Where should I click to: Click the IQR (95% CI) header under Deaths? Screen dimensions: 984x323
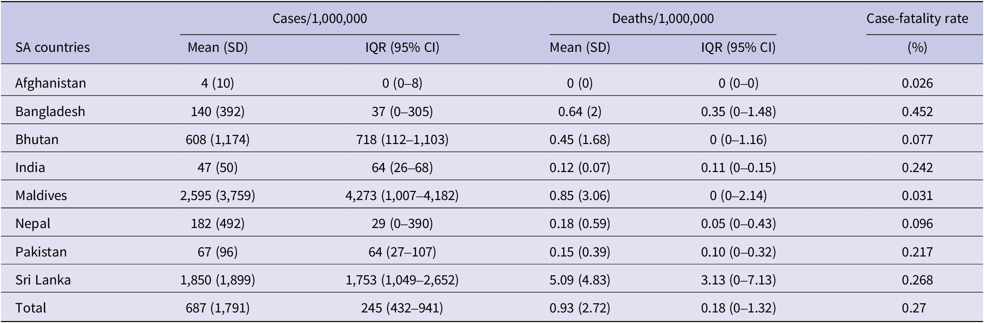pyautogui.click(x=738, y=47)
